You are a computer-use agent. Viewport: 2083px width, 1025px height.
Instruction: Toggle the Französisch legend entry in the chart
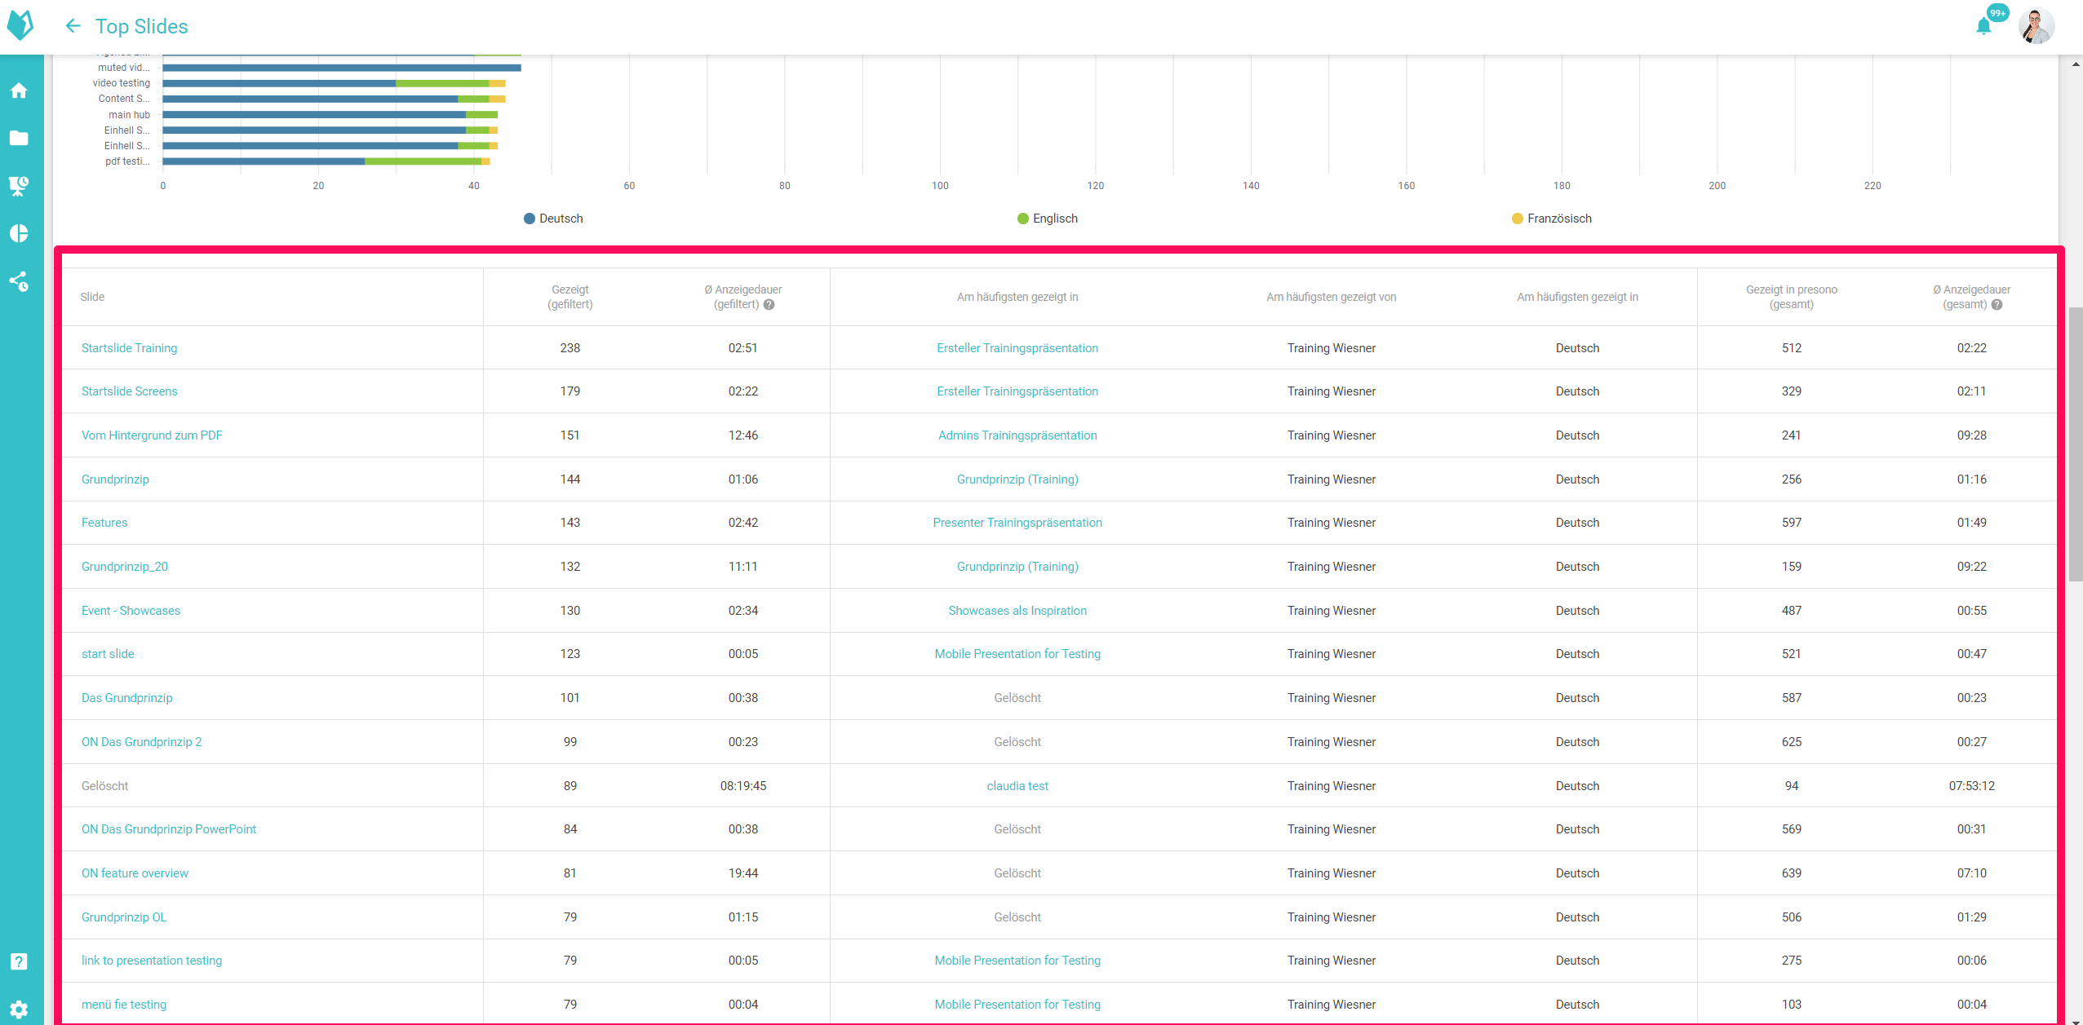[x=1551, y=219]
